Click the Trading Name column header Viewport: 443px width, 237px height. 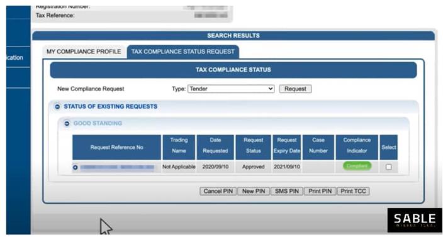coord(179,147)
